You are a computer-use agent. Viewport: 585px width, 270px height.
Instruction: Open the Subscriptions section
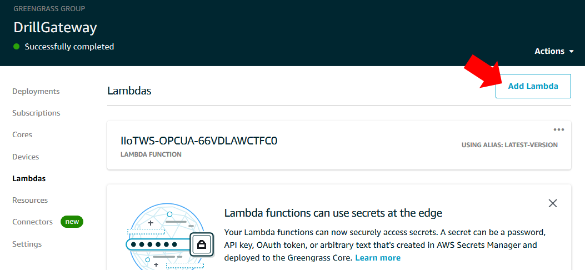pos(36,113)
